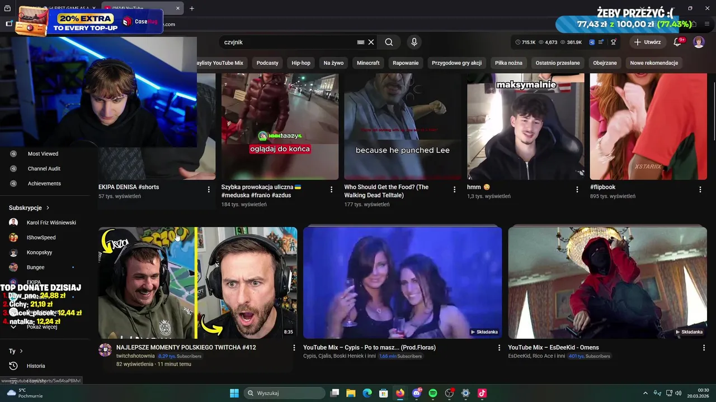
Task: Select the Podcasty filter chip
Action: click(x=267, y=63)
